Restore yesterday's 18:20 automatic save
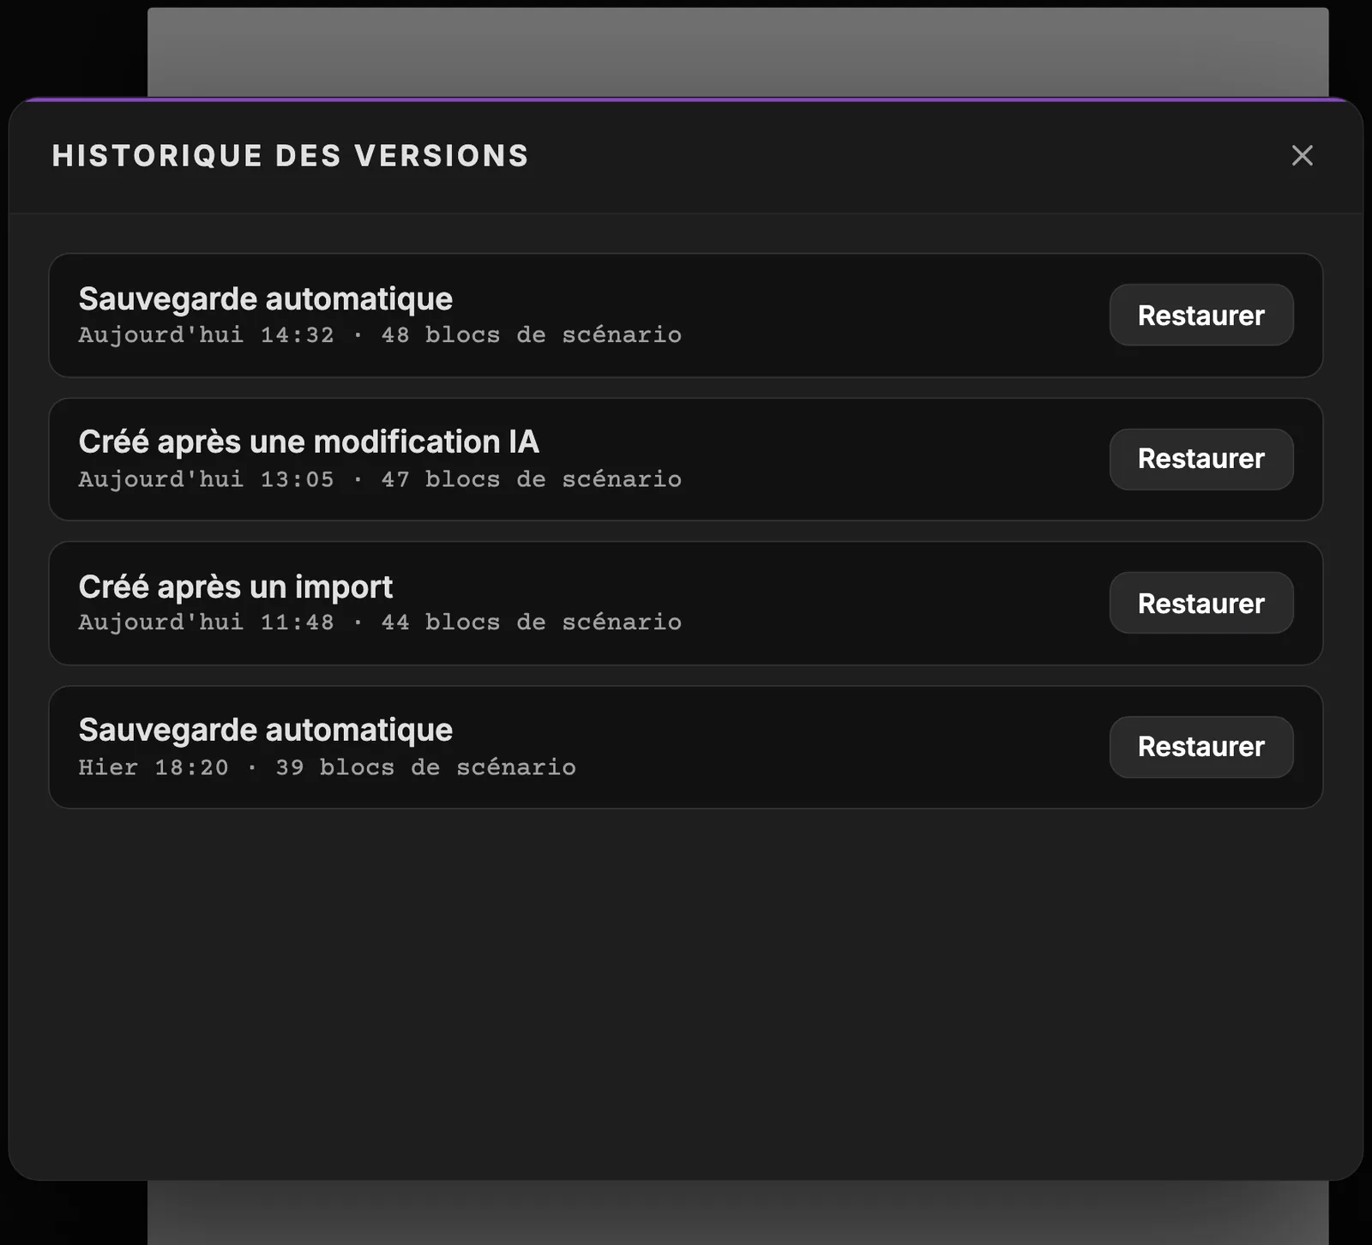The width and height of the screenshot is (1372, 1245). (1200, 747)
